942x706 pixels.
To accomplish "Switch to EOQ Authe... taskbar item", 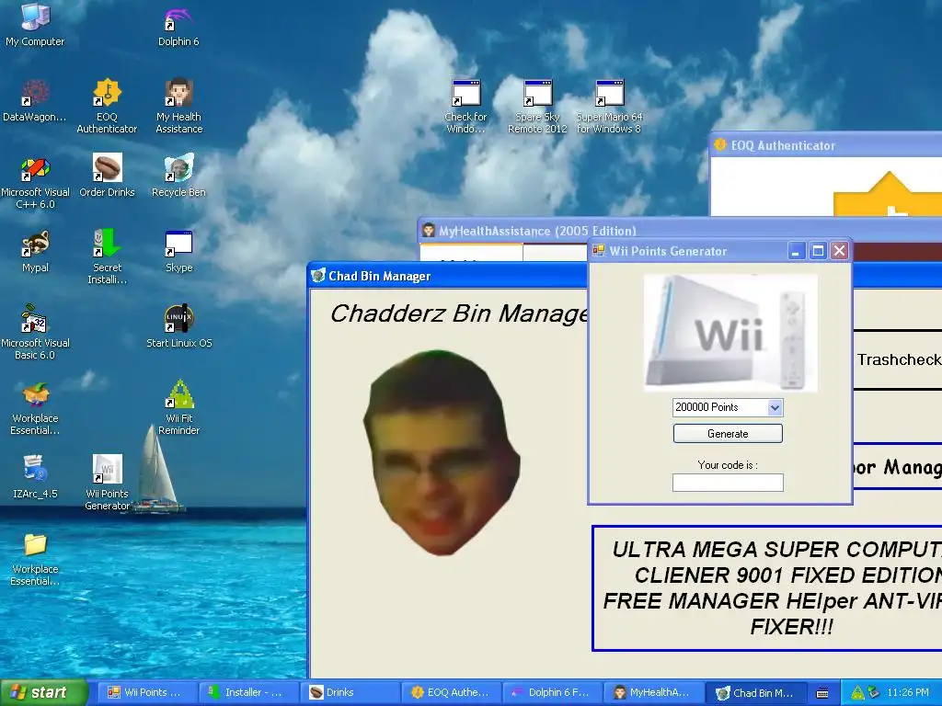I will [x=451, y=692].
